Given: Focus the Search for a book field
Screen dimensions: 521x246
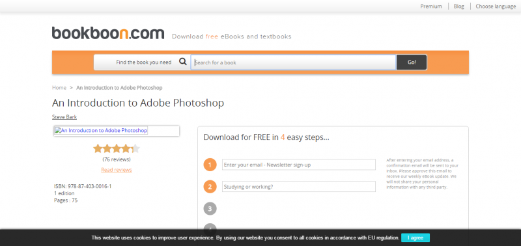Looking at the screenshot, I should click(294, 62).
